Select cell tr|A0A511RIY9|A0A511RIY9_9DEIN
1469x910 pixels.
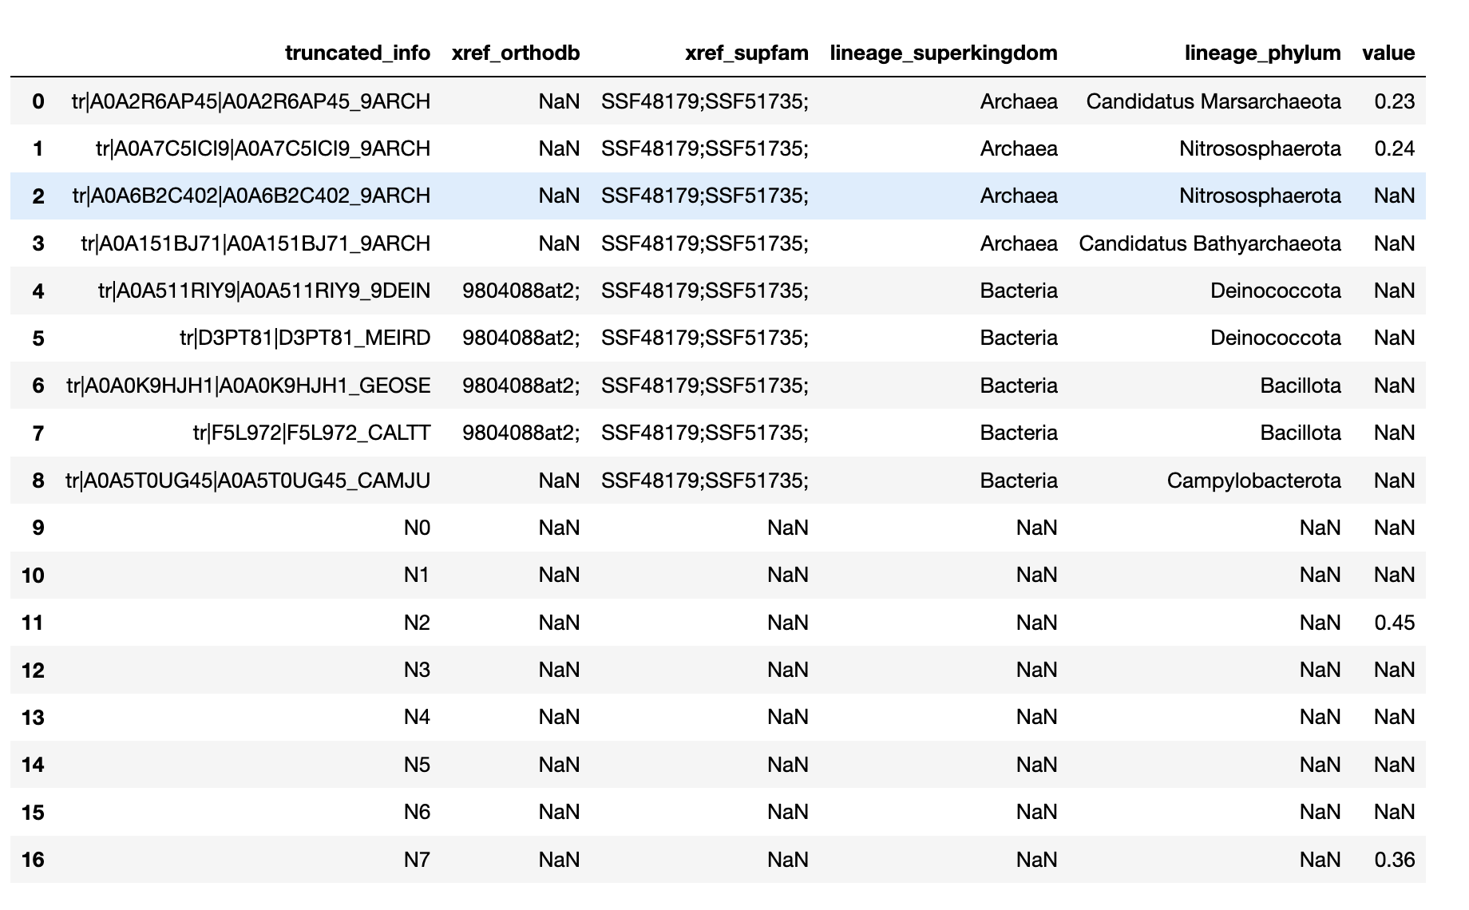point(264,291)
